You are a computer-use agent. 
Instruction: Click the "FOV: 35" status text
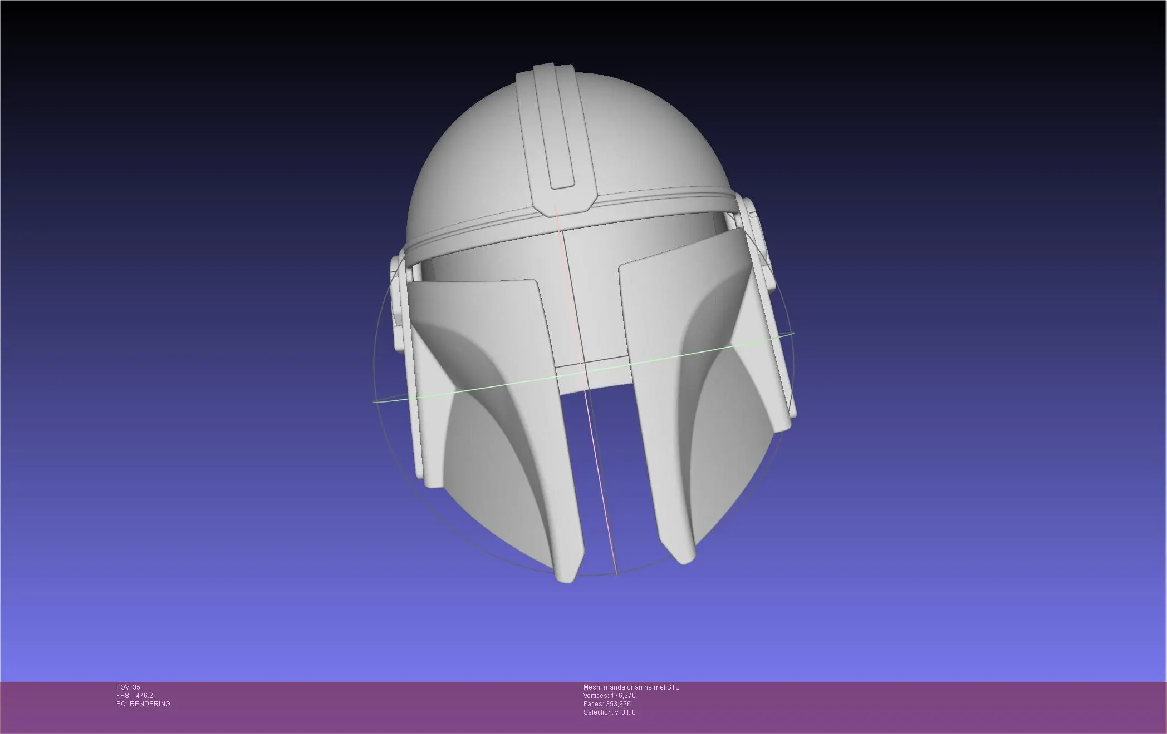128,687
